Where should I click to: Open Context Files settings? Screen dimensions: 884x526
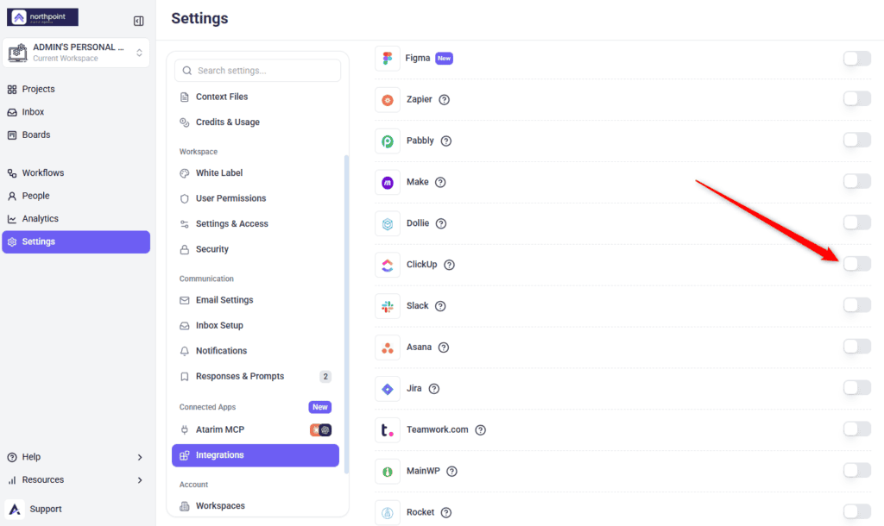point(256,97)
